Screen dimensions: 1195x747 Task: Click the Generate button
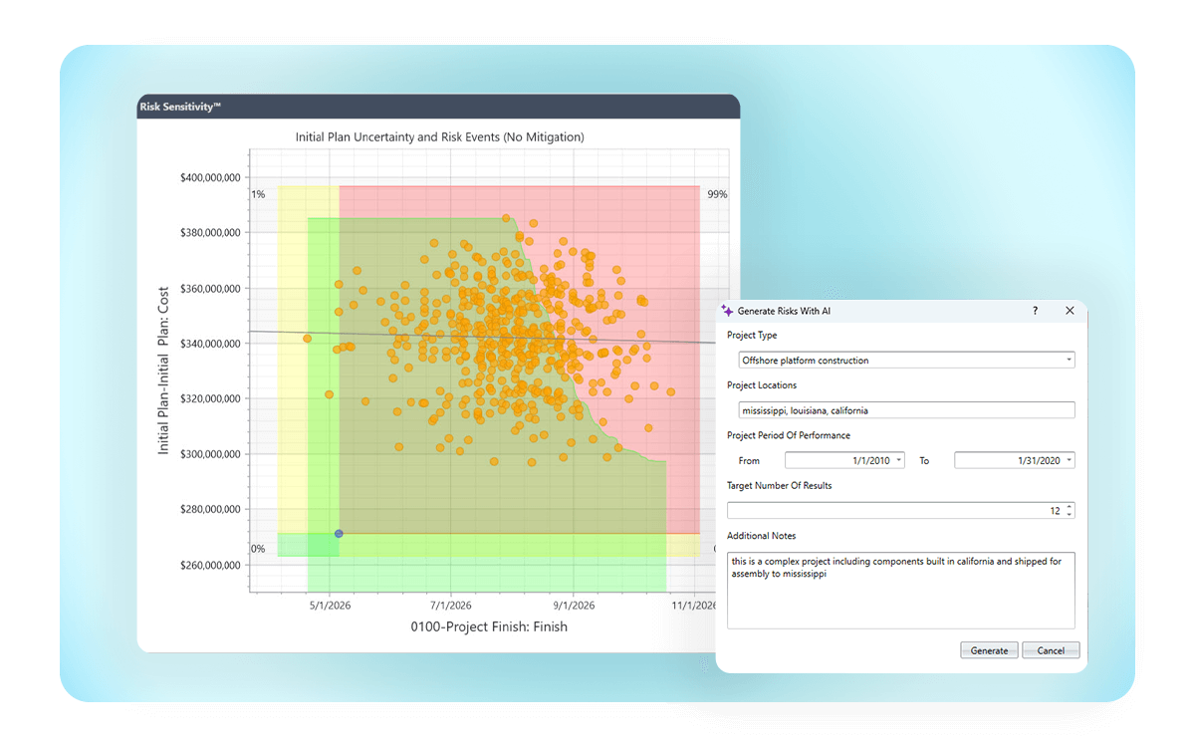[x=989, y=649]
